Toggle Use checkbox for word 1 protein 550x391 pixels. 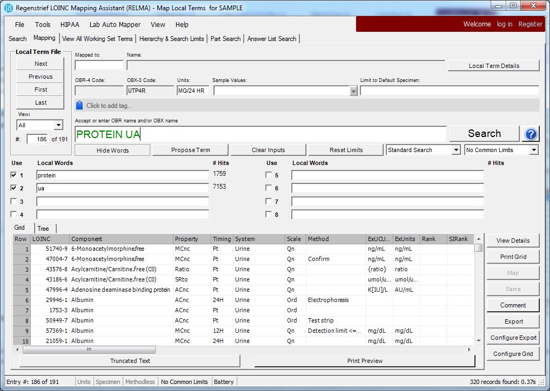click(14, 175)
